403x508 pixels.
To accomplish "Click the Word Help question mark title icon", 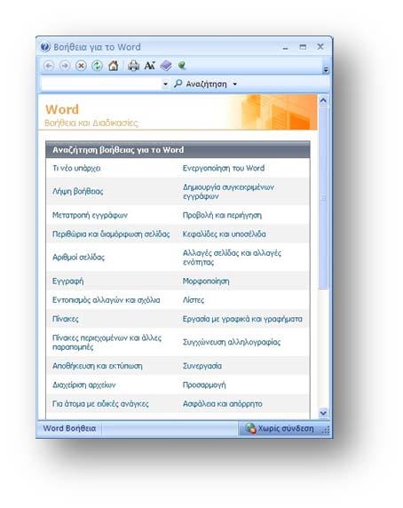I will [x=45, y=47].
